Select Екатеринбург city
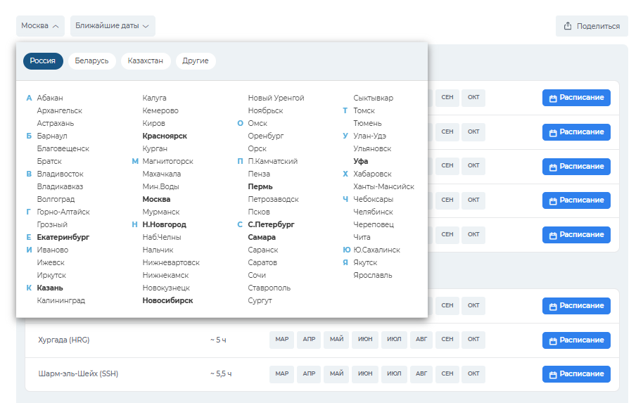 [x=63, y=237]
